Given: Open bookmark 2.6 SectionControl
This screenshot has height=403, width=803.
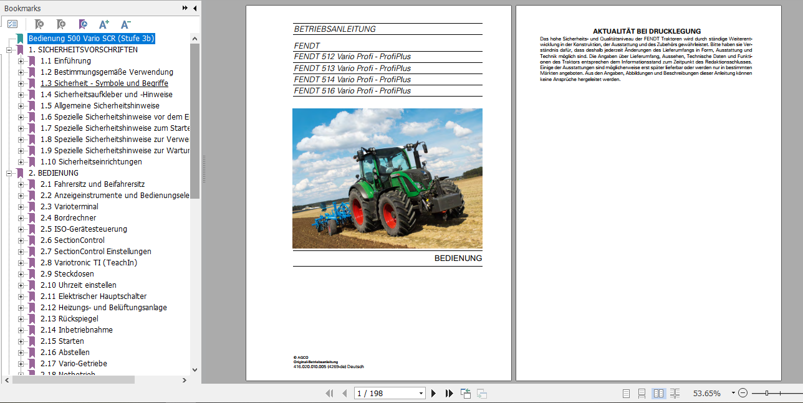Looking at the screenshot, I should click(x=72, y=240).
